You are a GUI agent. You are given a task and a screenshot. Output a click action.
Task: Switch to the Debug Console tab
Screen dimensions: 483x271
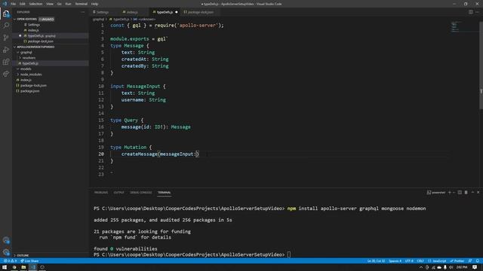tap(141, 193)
